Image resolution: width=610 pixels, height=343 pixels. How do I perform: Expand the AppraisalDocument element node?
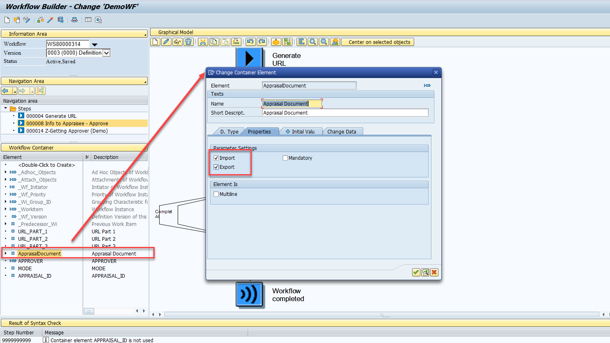pyautogui.click(x=6, y=253)
